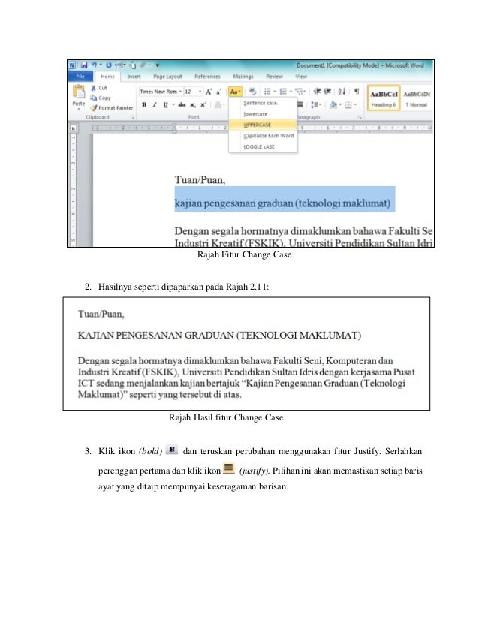Click the justify icon in step 3 text
The image size is (479, 620).
click(229, 468)
